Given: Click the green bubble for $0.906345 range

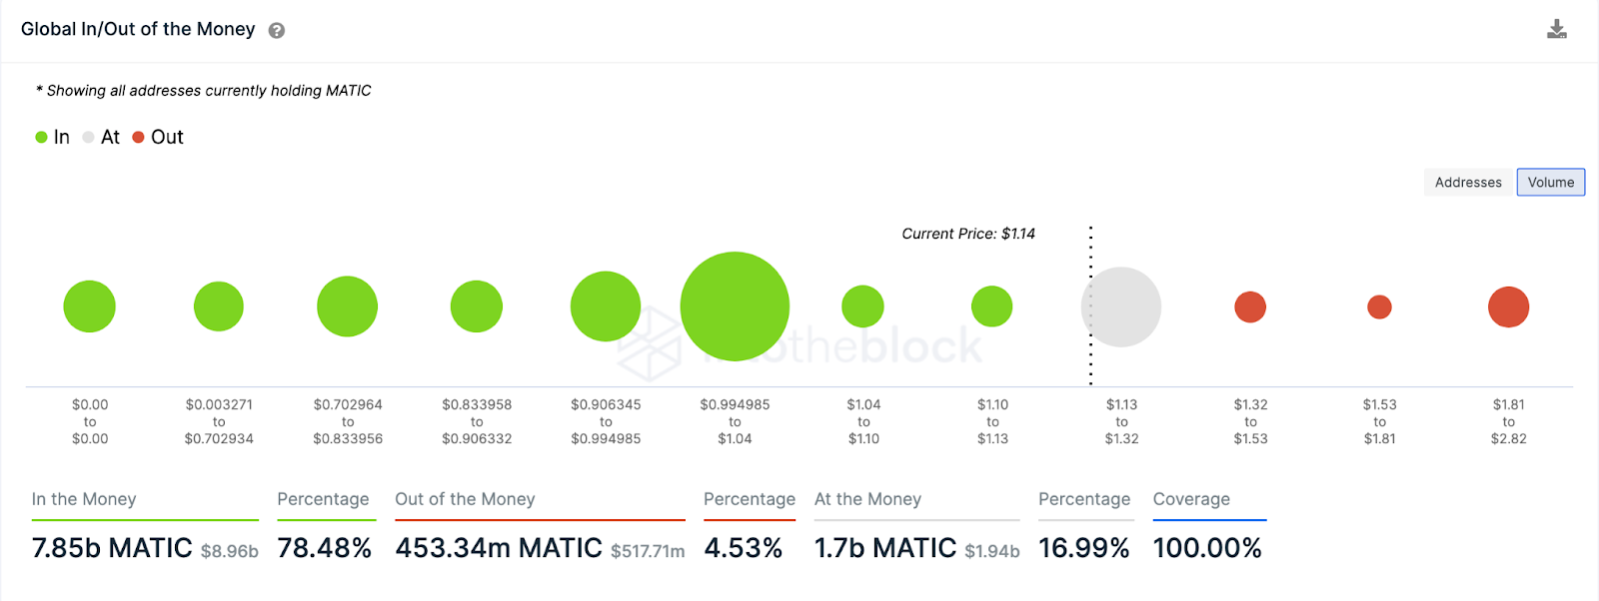Looking at the screenshot, I should (606, 306).
